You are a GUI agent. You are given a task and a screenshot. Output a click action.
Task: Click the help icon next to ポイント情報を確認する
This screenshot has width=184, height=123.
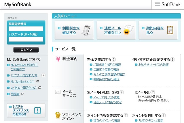tap(126, 115)
